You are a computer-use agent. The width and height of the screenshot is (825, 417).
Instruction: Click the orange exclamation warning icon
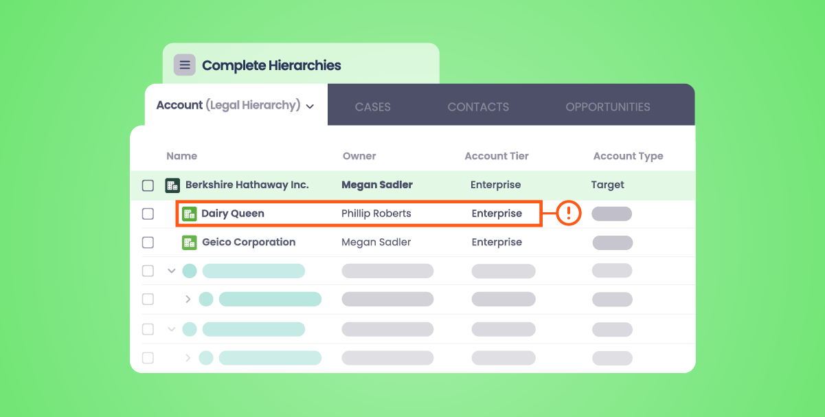click(x=569, y=214)
